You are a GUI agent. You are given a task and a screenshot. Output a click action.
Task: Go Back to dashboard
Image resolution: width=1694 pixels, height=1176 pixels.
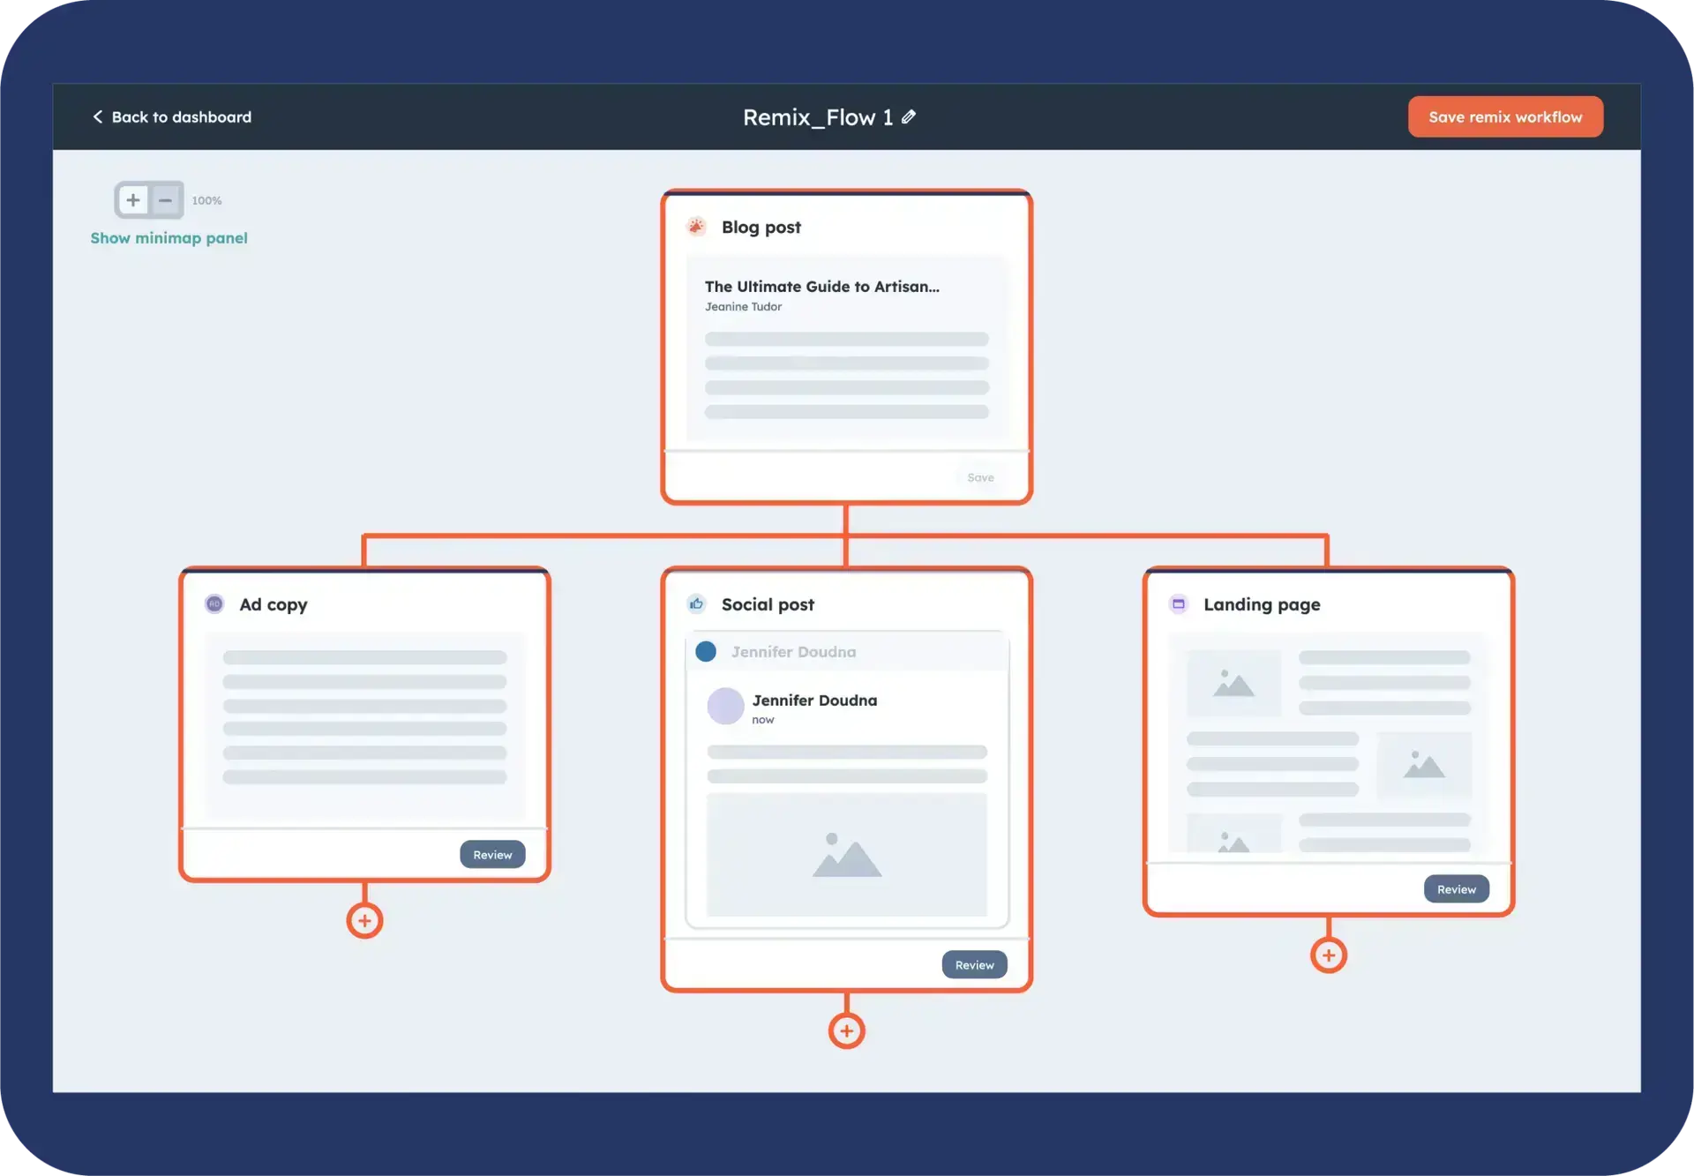pos(181,116)
